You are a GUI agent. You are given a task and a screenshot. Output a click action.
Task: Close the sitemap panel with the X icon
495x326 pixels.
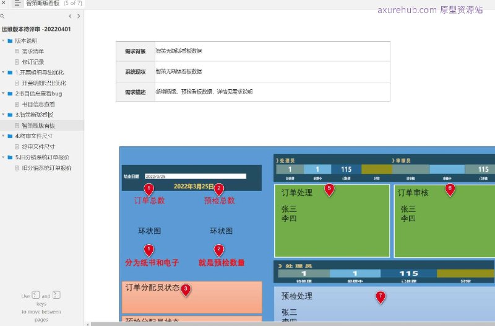[x=4, y=3]
